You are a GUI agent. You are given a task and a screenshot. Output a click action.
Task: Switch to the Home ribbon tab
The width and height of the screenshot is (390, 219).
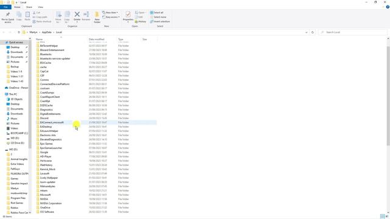[17, 7]
